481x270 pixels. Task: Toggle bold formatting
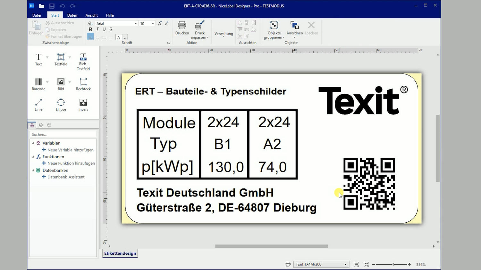[x=90, y=29]
